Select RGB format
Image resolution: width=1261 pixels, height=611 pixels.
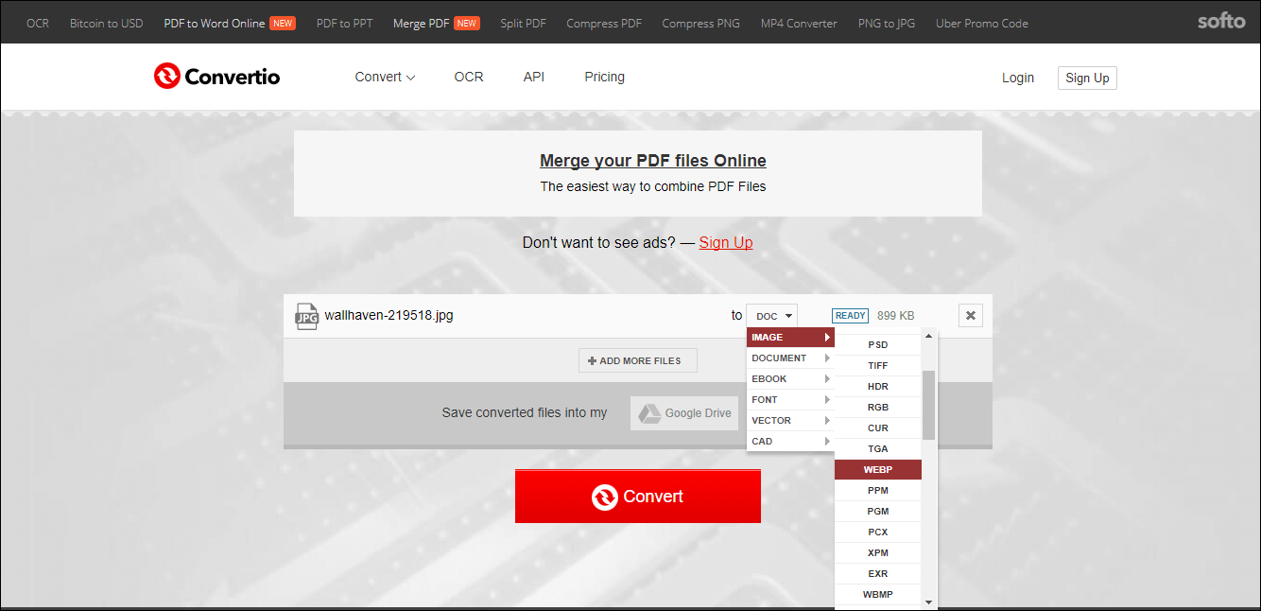[x=877, y=408]
